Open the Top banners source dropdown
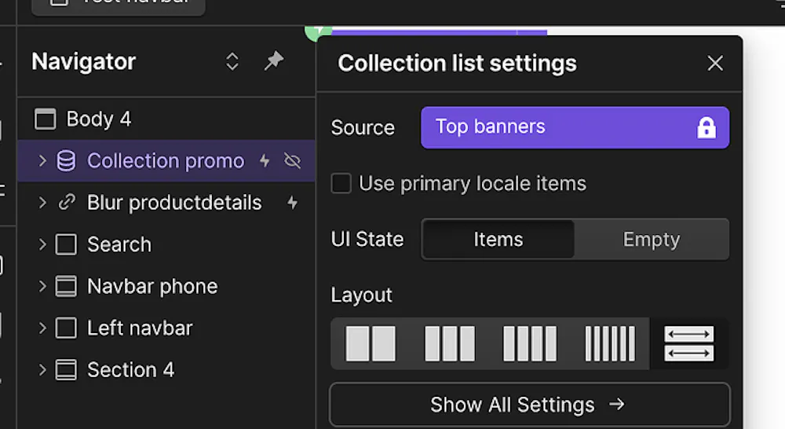The width and height of the screenshot is (785, 429). click(575, 127)
